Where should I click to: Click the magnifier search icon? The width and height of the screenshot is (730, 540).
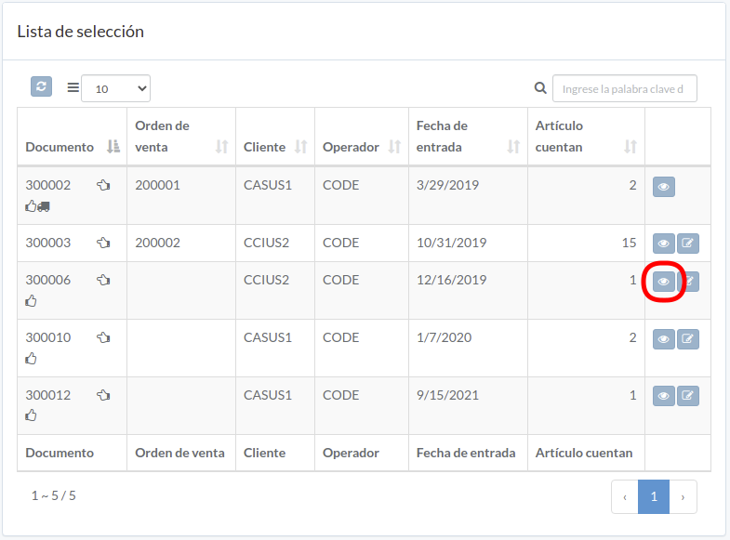pyautogui.click(x=540, y=87)
